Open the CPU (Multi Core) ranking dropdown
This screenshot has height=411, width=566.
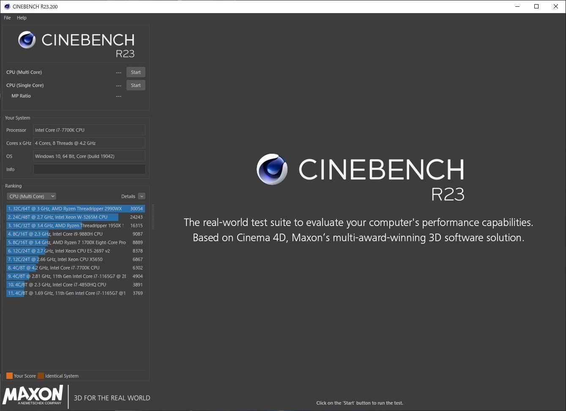[31, 196]
